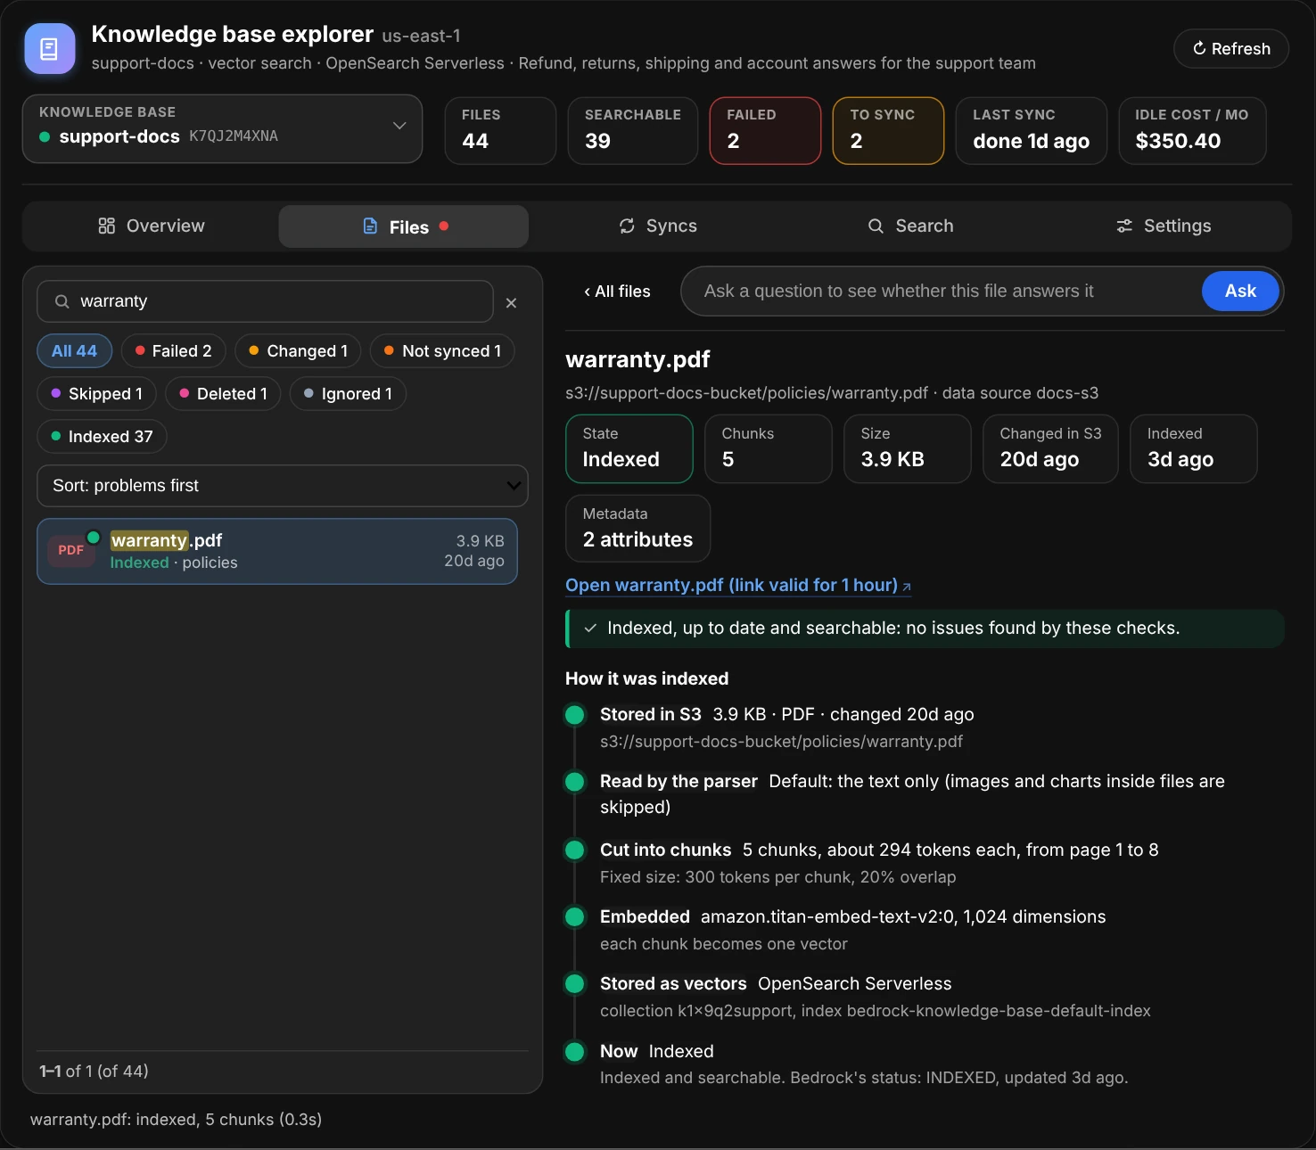Click the Searchable 39 stat card
This screenshot has width=1316, height=1150.
tap(633, 131)
